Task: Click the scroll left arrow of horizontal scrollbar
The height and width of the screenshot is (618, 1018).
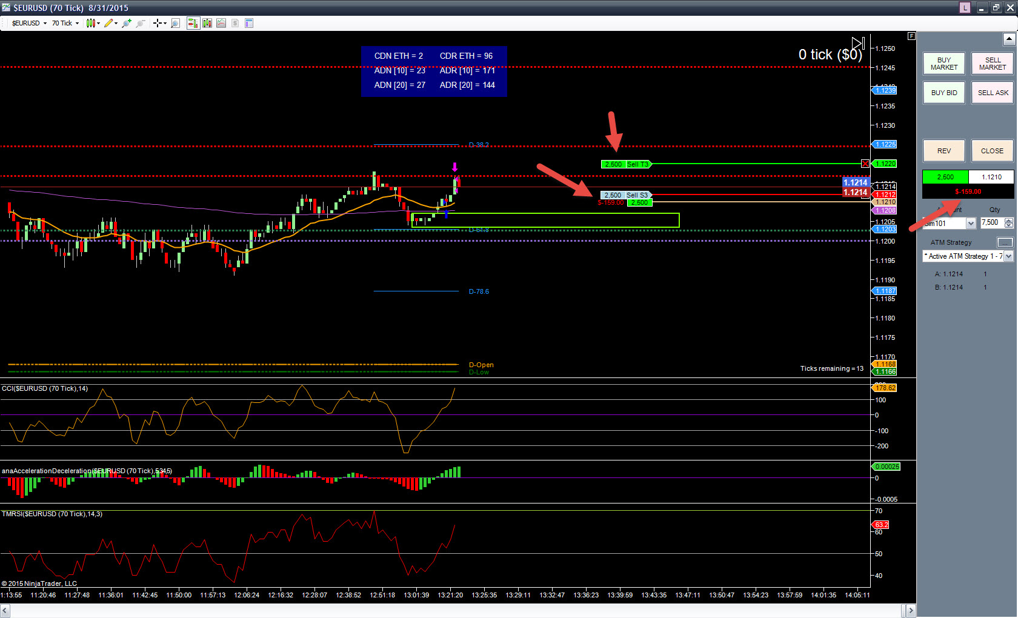Action: coord(5,611)
